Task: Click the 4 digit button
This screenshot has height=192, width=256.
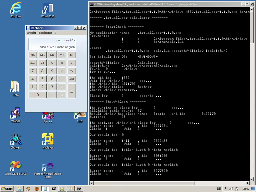Action: [33, 79]
